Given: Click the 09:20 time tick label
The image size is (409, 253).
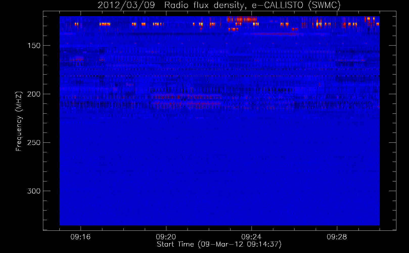Looking at the screenshot, I should 166,237.
